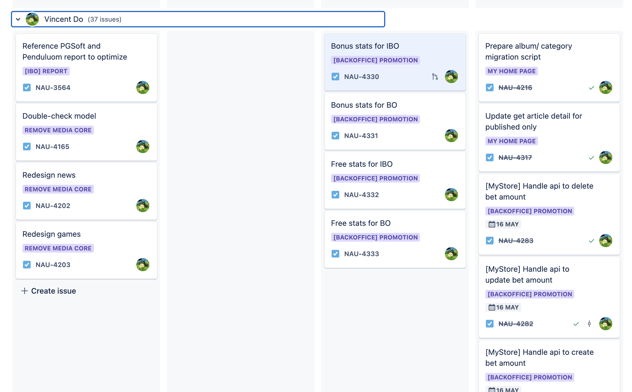
Task: Click assignee avatar on NAU-3564 card
Action: point(143,88)
